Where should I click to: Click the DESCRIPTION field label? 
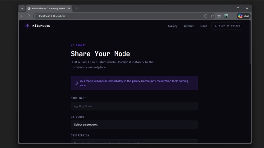(x=80, y=135)
